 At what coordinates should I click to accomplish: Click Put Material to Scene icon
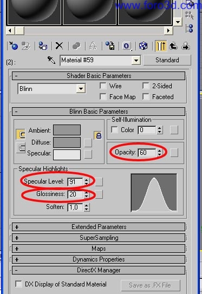click(x=25, y=45)
